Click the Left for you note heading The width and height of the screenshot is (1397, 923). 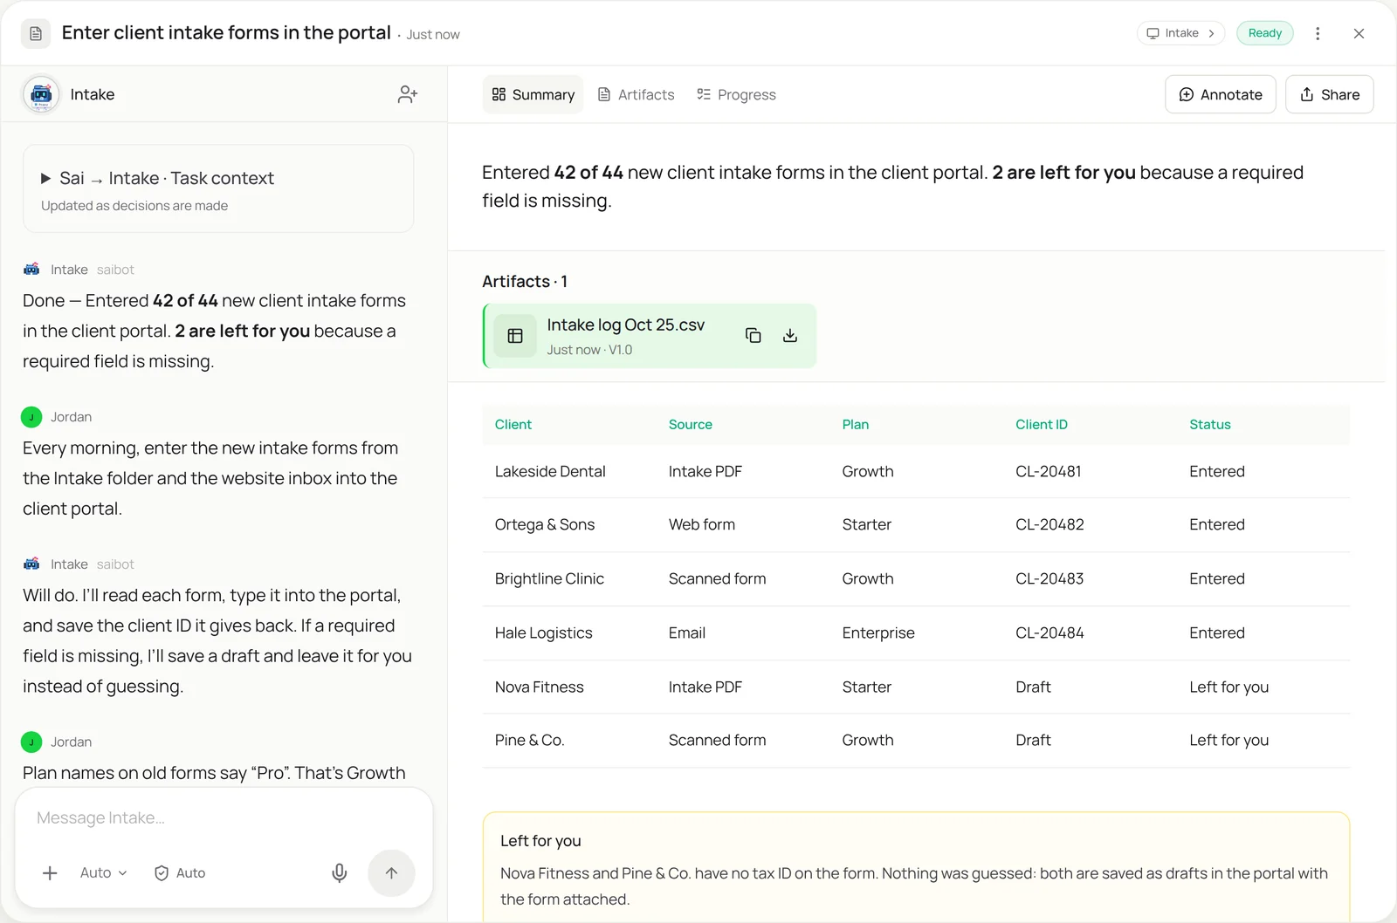tap(540, 841)
